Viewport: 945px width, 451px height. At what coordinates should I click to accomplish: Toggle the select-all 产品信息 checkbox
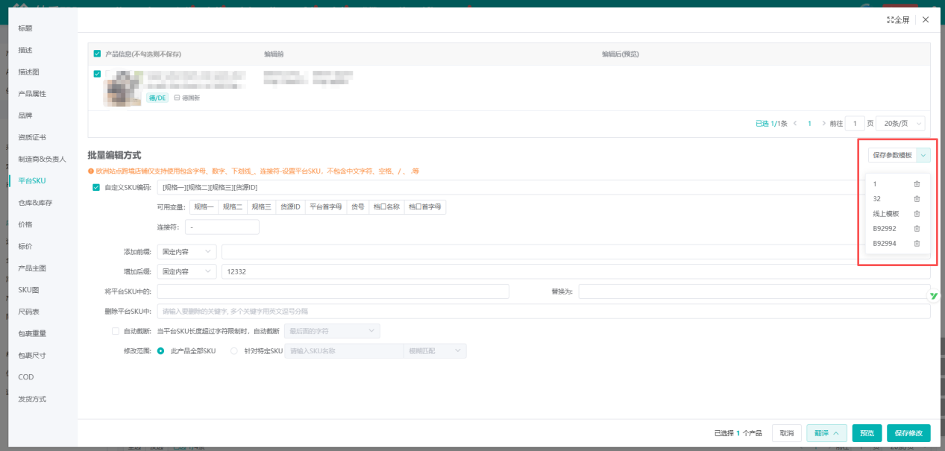(97, 54)
